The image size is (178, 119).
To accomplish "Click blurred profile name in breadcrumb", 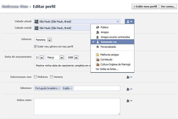I will coord(15,7).
